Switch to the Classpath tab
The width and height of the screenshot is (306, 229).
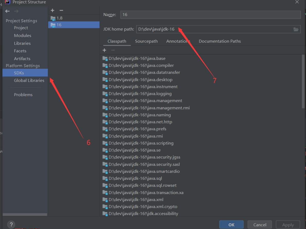(x=117, y=41)
